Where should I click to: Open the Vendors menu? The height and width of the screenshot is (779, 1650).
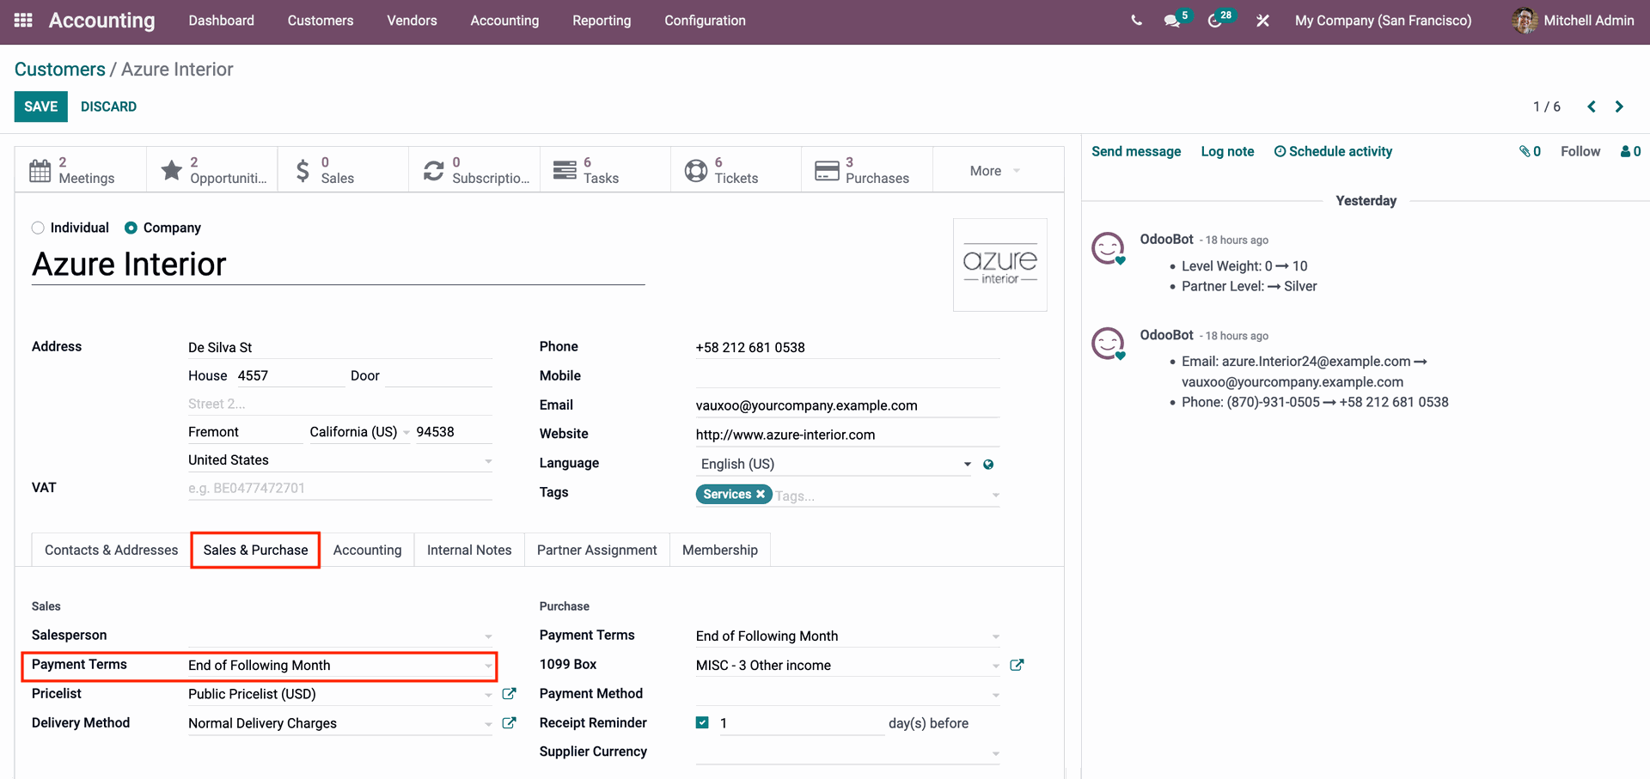click(x=412, y=21)
